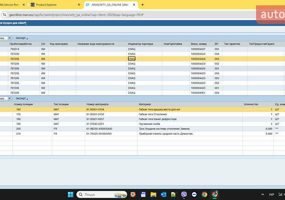Open File Explorer from the taskbar
The image size is (285, 200).
[x=154, y=194]
